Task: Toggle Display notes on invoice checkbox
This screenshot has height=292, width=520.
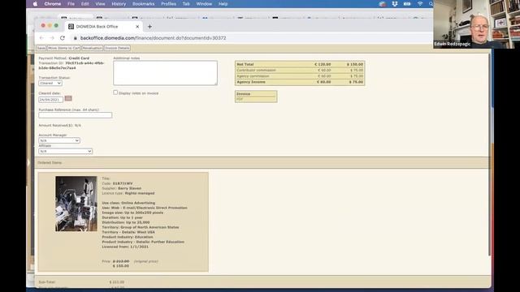Action: (115, 92)
